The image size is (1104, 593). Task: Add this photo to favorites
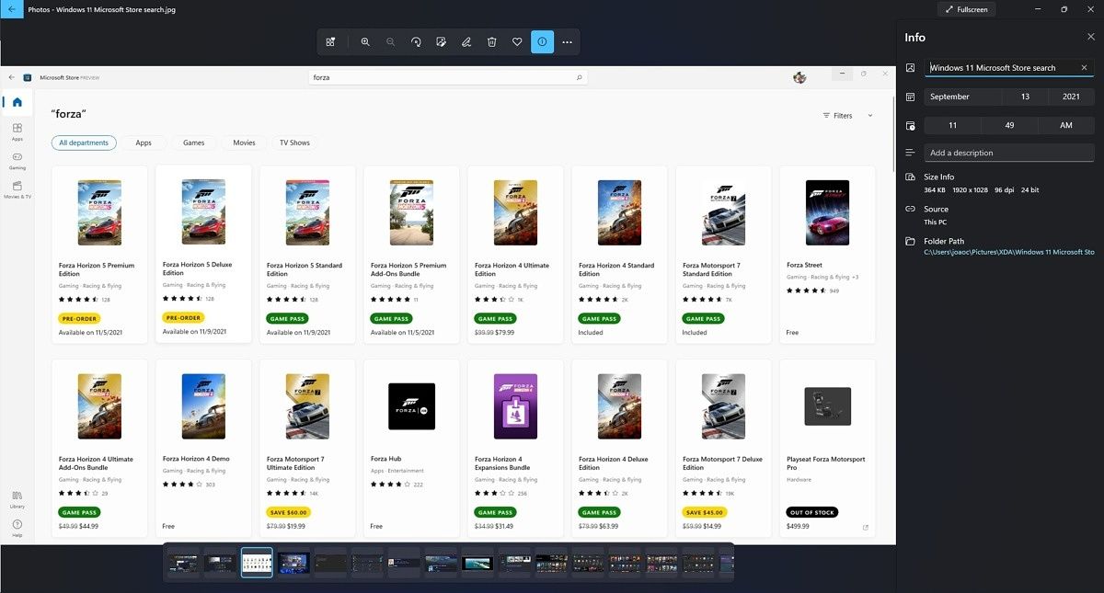pos(516,41)
